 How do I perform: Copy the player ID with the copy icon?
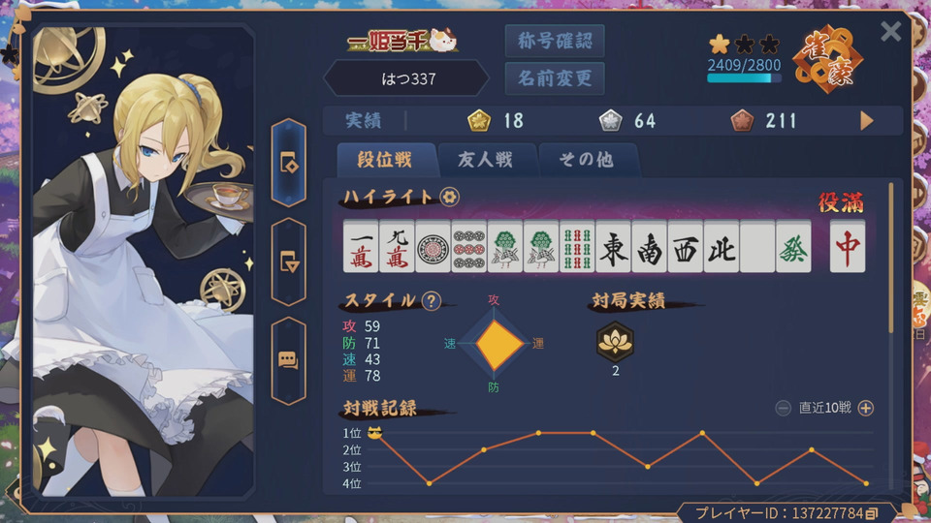[872, 513]
